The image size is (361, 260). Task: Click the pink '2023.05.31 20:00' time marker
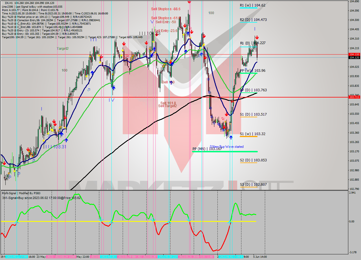(189, 257)
